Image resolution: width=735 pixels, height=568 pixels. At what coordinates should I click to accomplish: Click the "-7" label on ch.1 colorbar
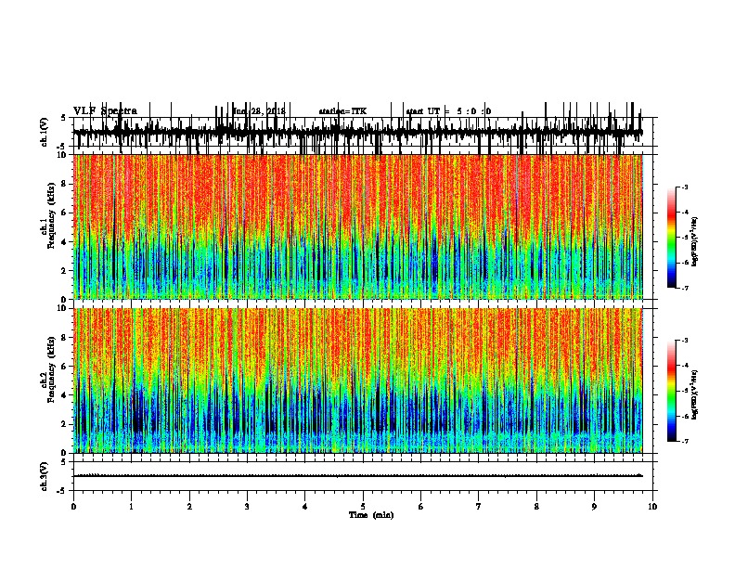pyautogui.click(x=685, y=288)
